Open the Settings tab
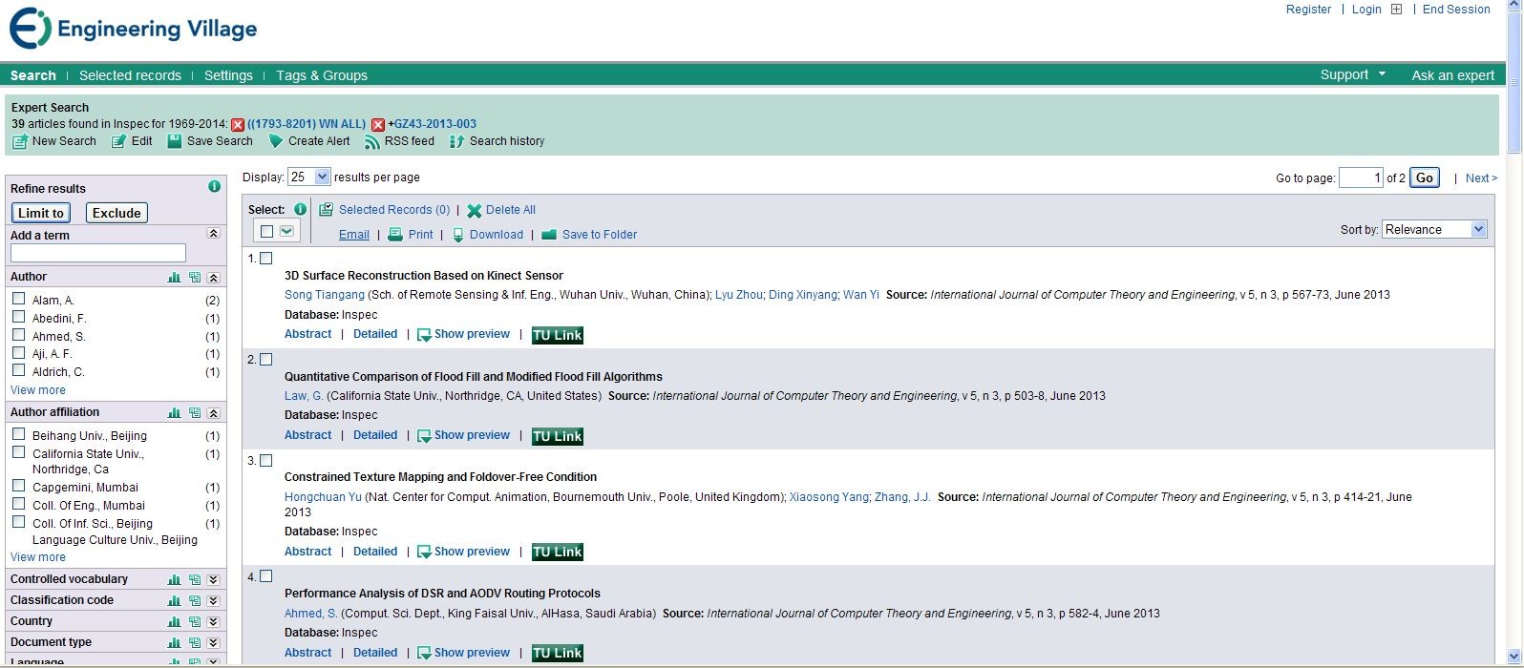Image resolution: width=1524 pixels, height=668 pixels. pyautogui.click(x=228, y=75)
